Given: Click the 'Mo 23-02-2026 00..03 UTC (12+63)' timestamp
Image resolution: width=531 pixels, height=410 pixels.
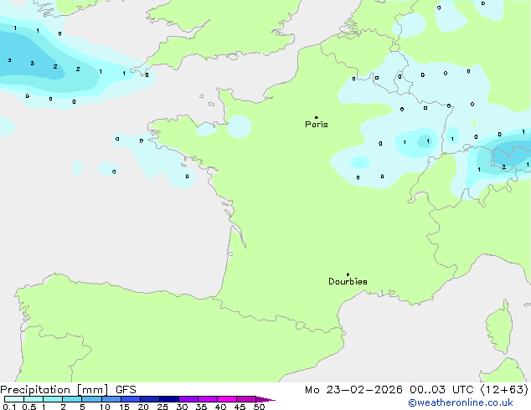Looking at the screenshot, I should (416, 390).
